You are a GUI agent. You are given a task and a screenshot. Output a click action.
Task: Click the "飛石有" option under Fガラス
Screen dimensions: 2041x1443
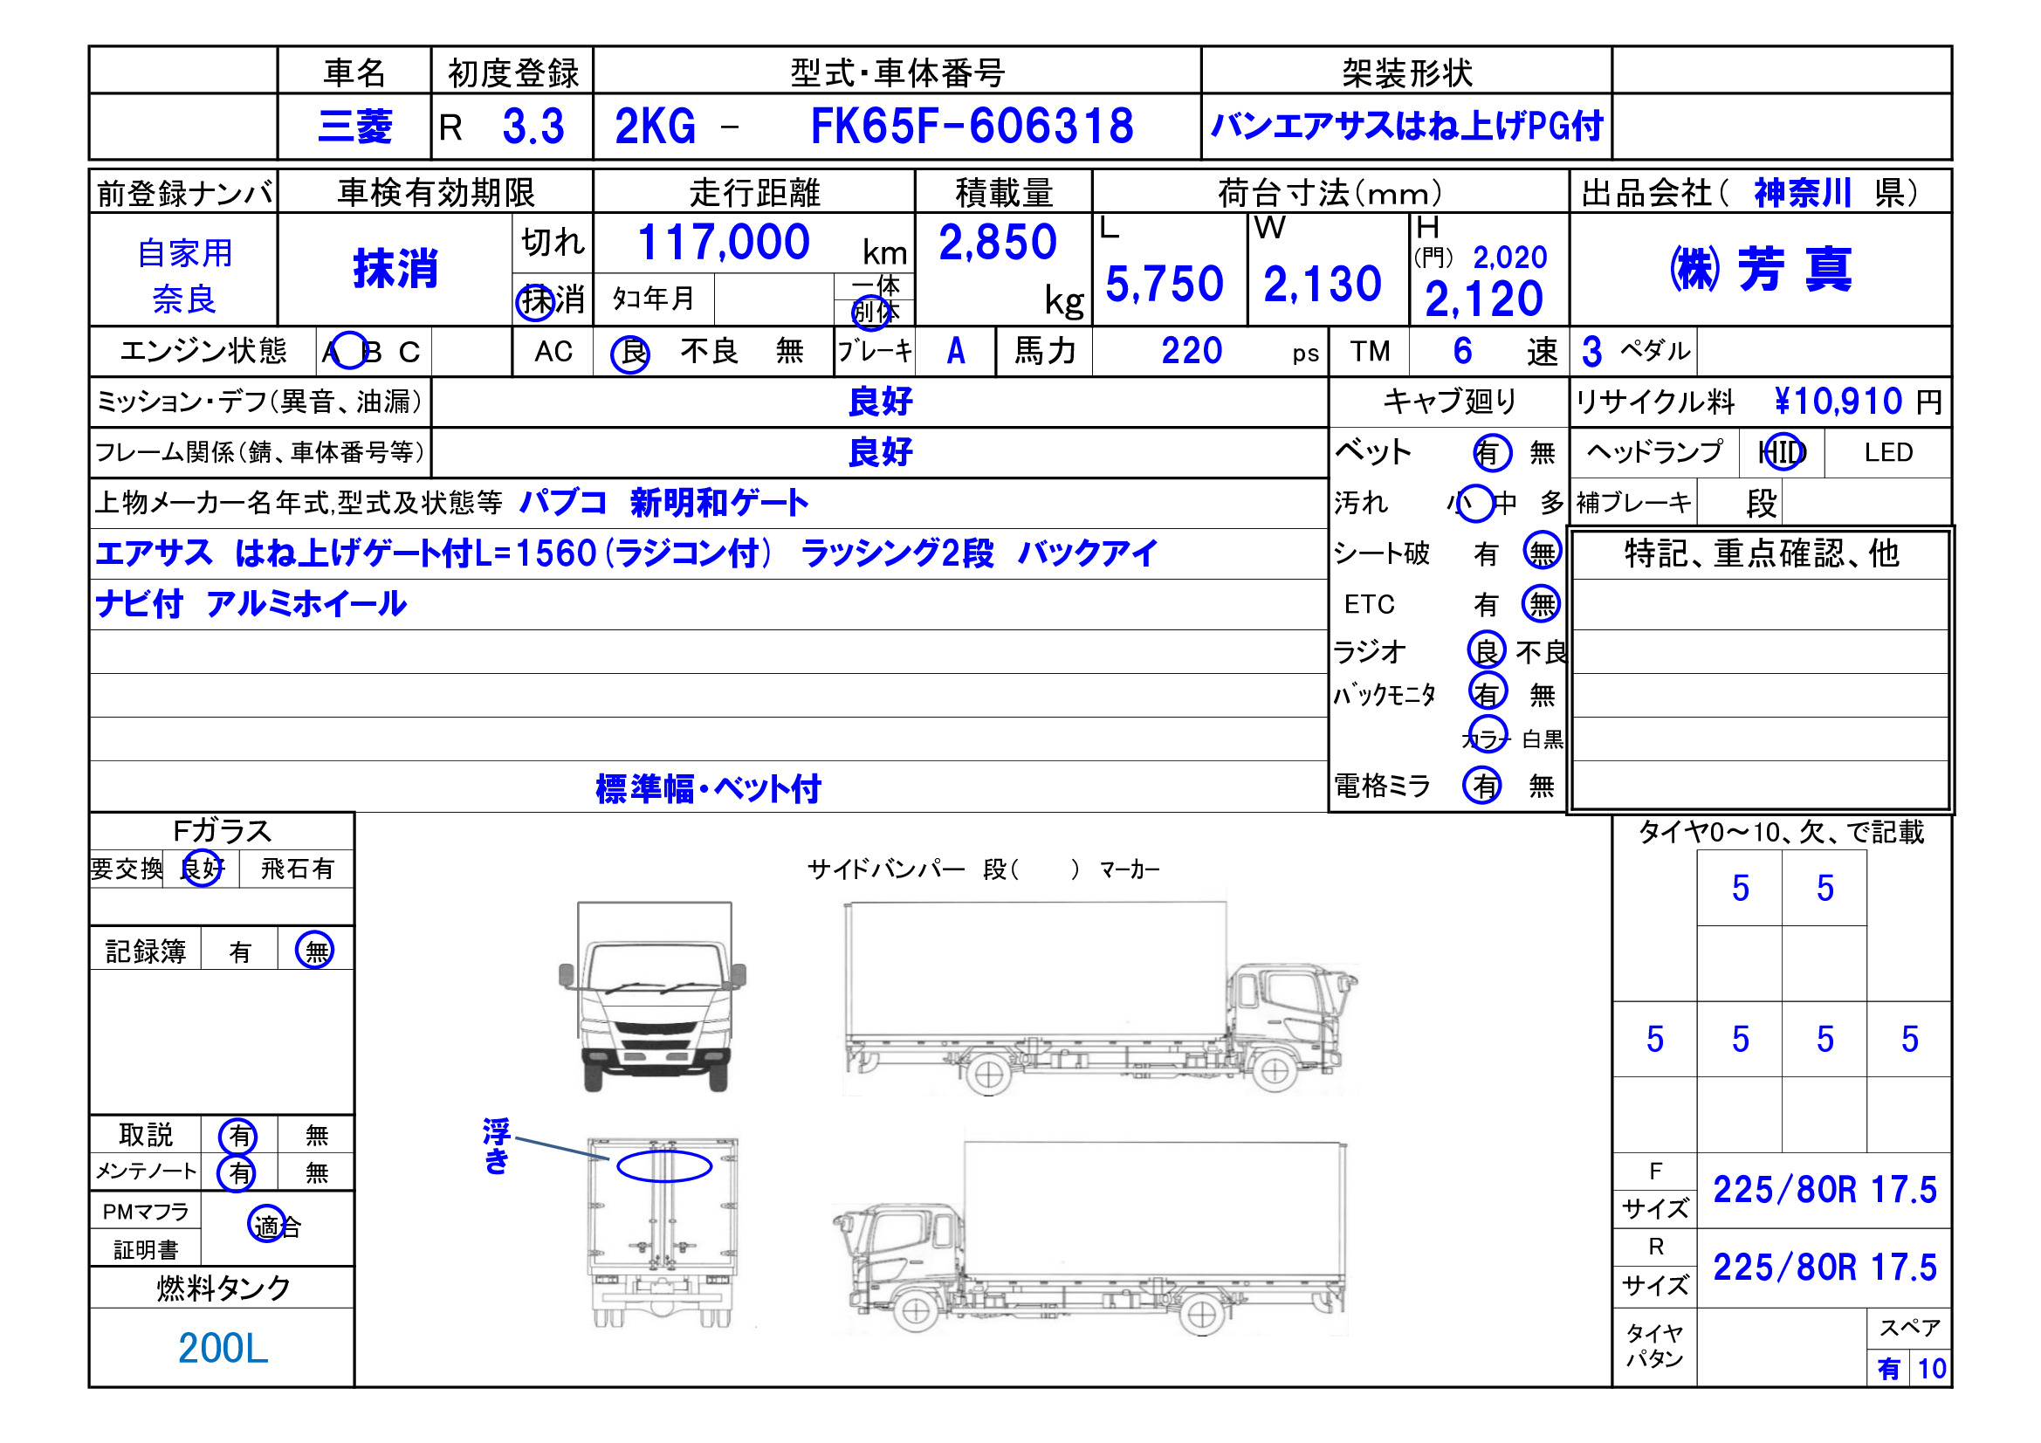pos(297,869)
